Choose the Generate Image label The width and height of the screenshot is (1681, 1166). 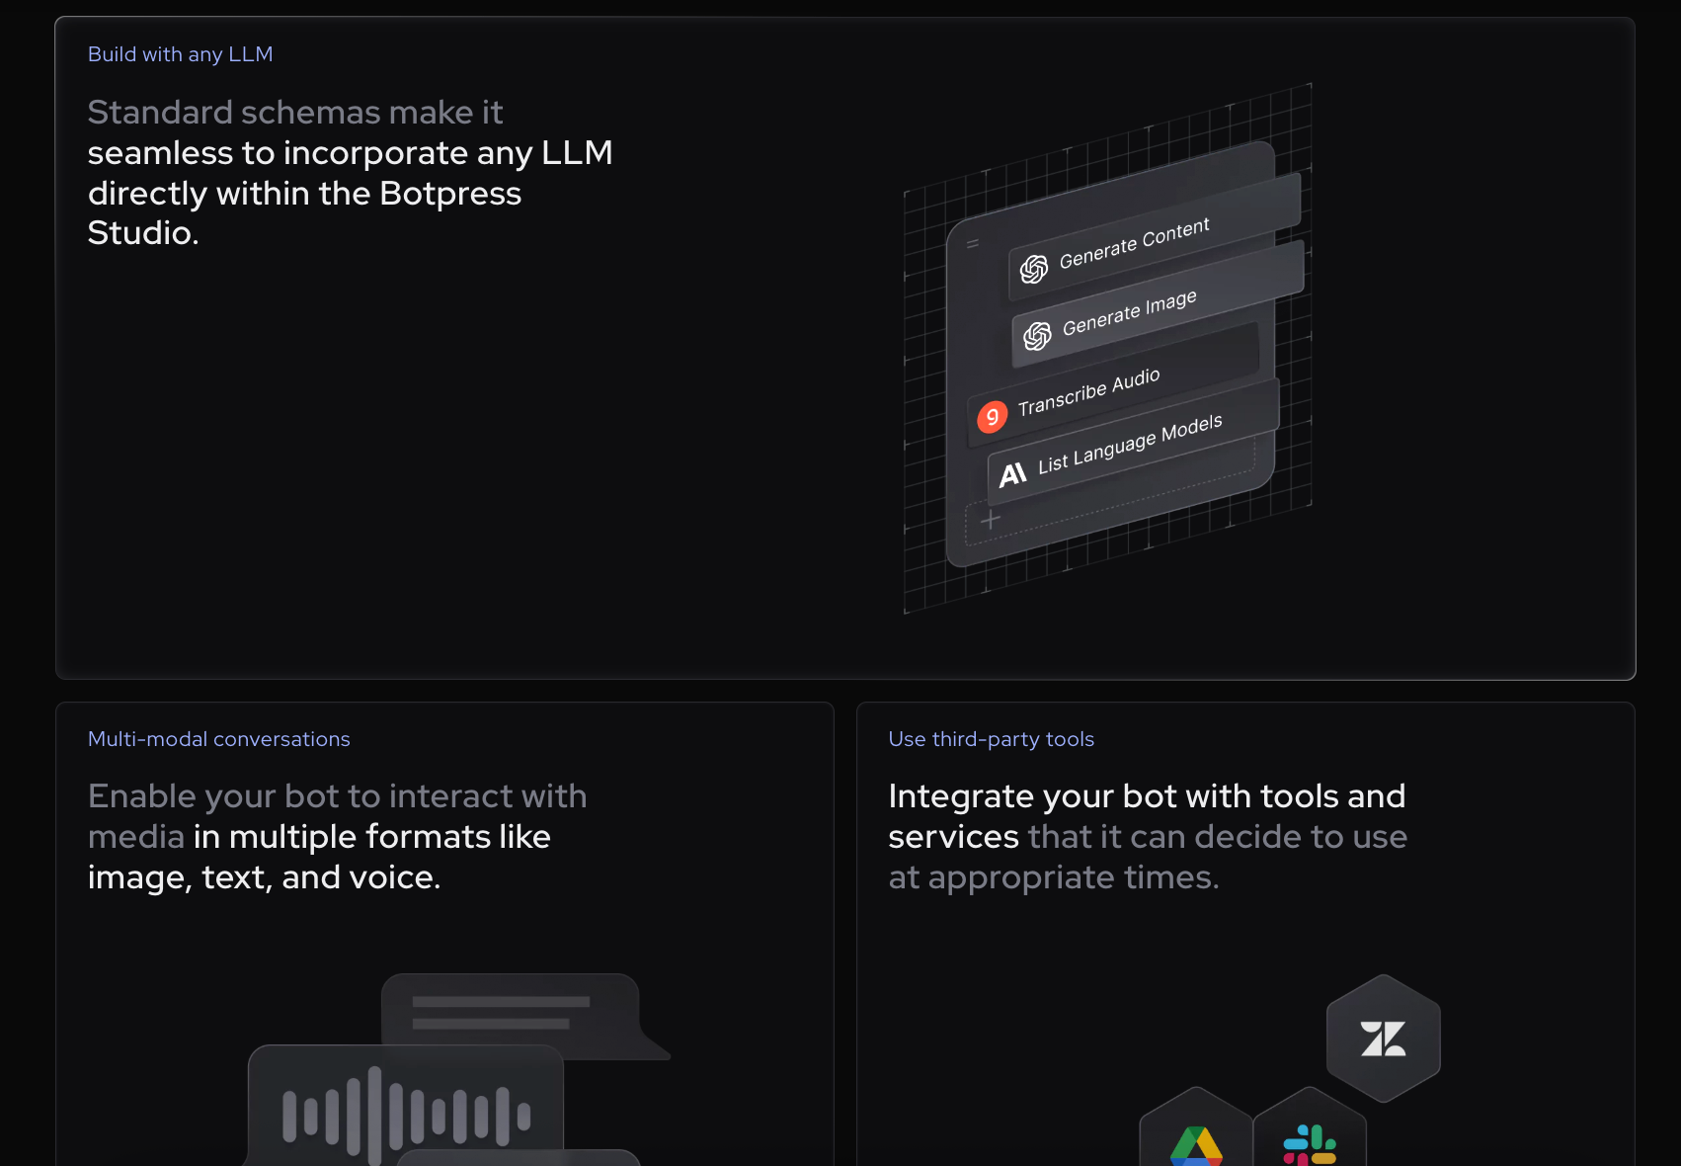[1129, 313]
